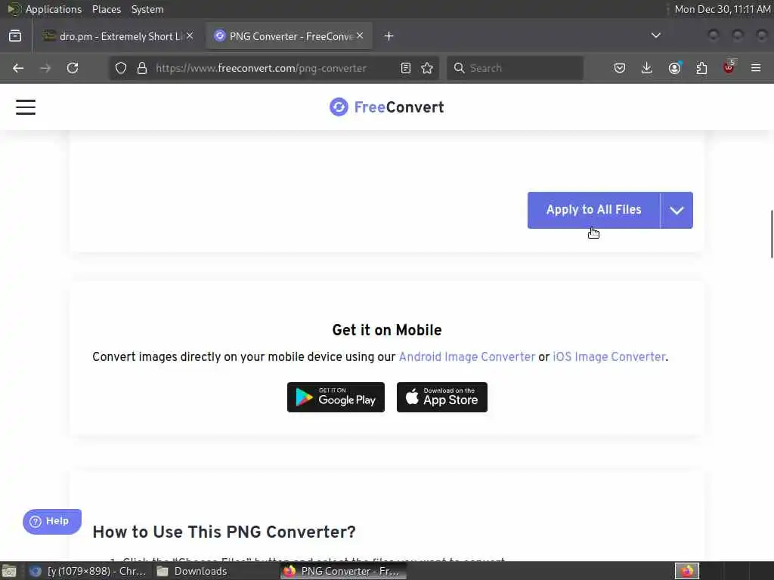This screenshot has width=774, height=580.
Task: Open tracking protection shield icon
Action: coord(121,68)
